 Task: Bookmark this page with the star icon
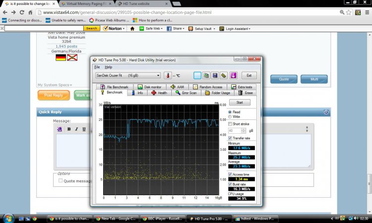(x=349, y=12)
